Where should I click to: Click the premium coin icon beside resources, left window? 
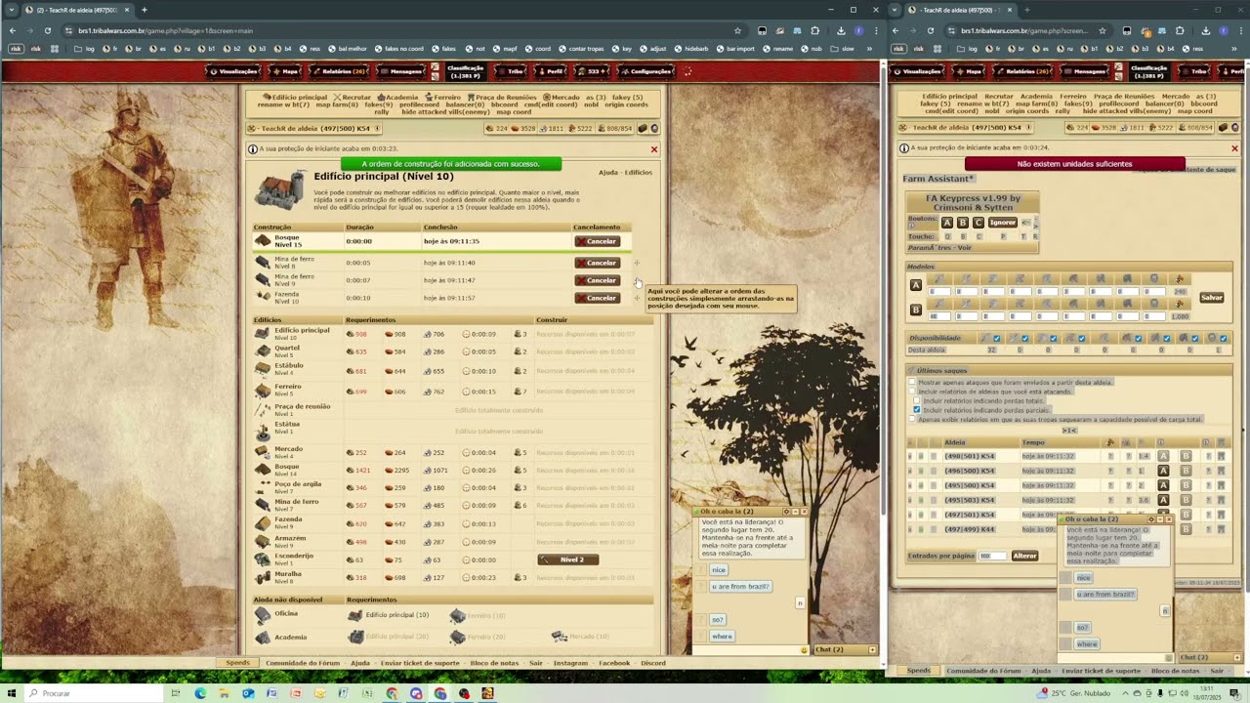tap(654, 128)
